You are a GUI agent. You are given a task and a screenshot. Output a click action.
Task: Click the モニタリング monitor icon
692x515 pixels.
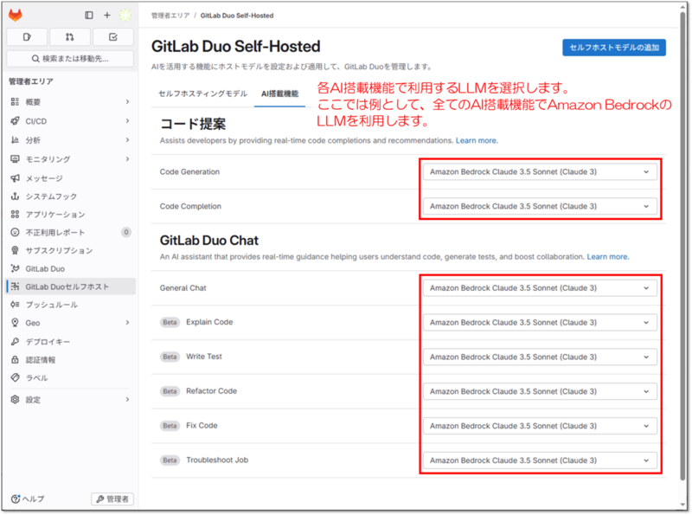pos(15,159)
